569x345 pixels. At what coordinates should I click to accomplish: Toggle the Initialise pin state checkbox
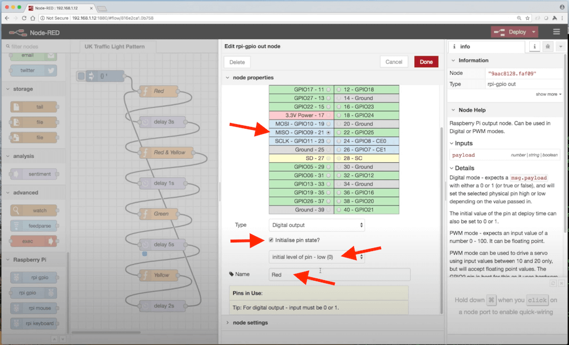(x=271, y=240)
